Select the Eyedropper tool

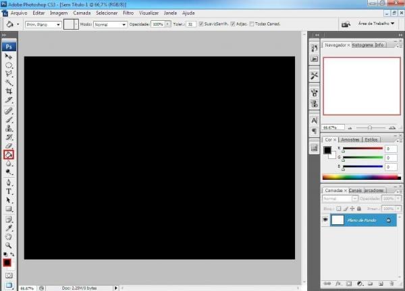click(x=9, y=228)
